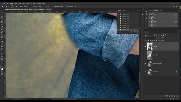
Task: Click the background color swatch
Action: (x=3, y=69)
